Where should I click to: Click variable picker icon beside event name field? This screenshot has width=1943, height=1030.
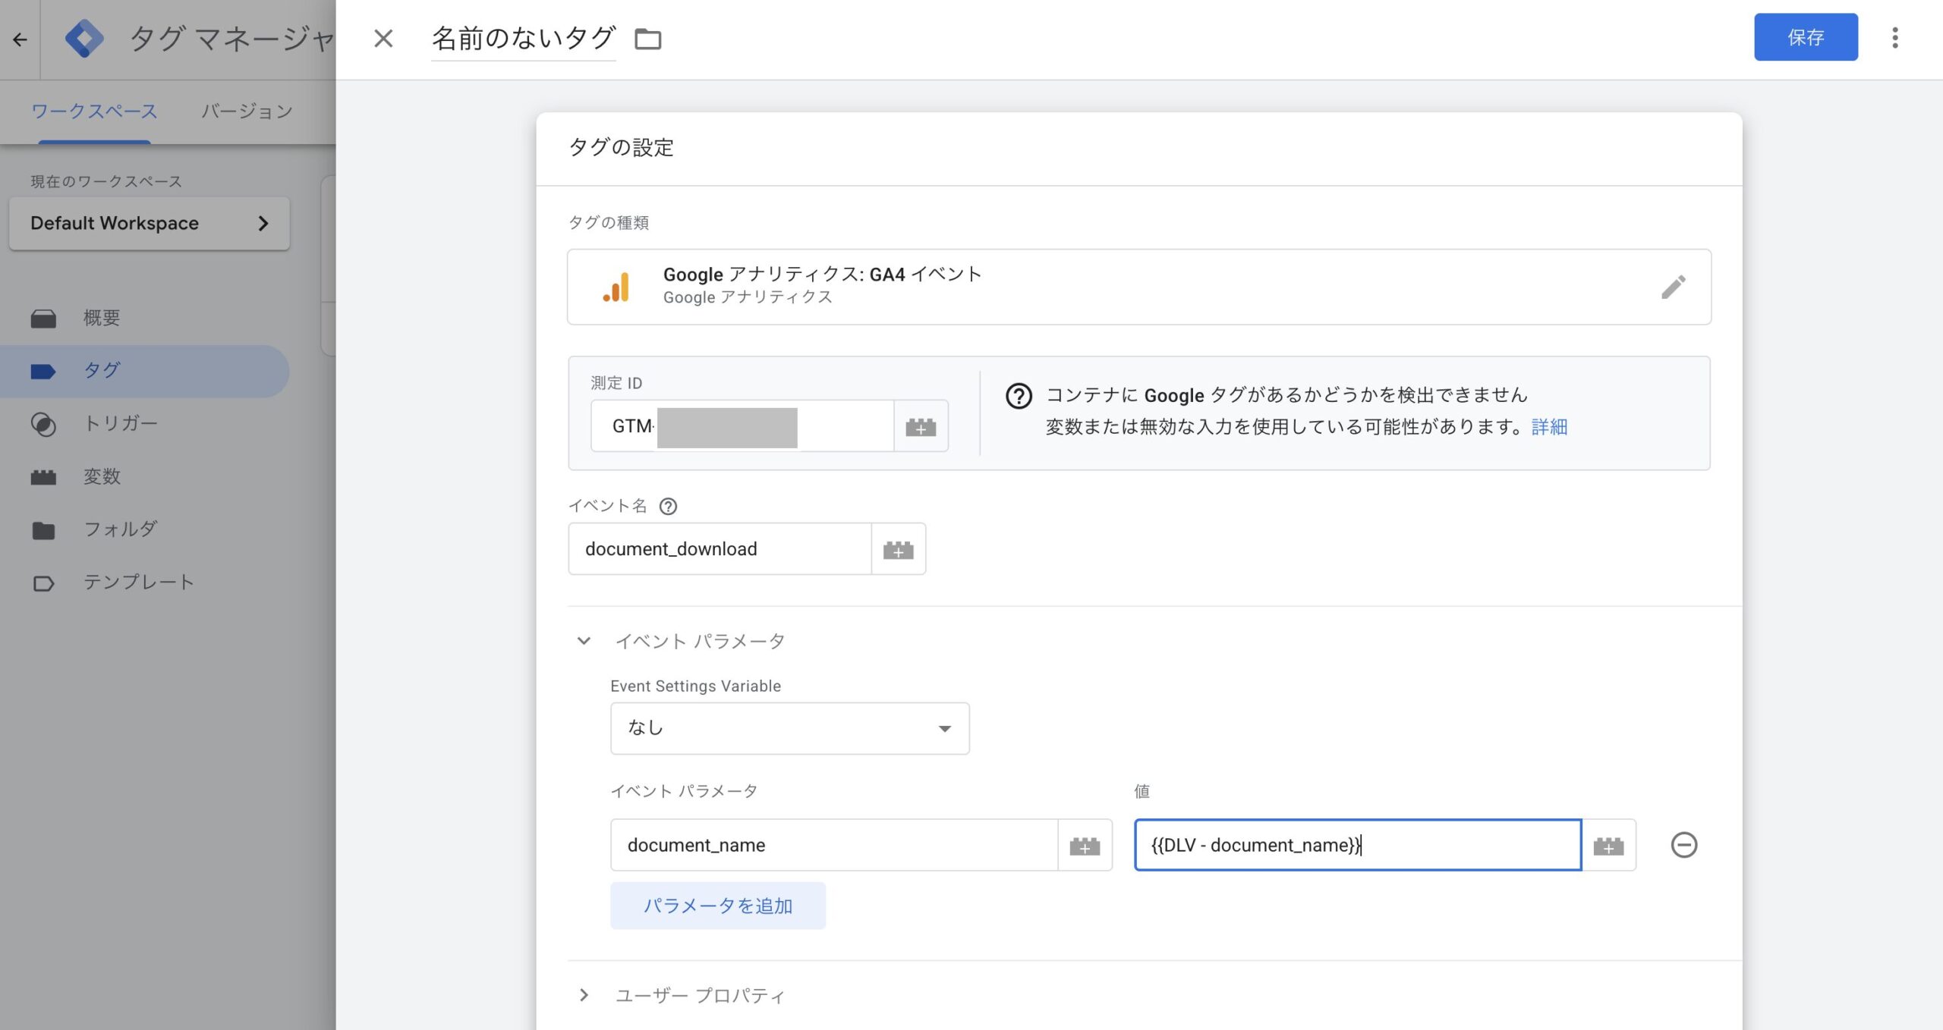click(898, 549)
